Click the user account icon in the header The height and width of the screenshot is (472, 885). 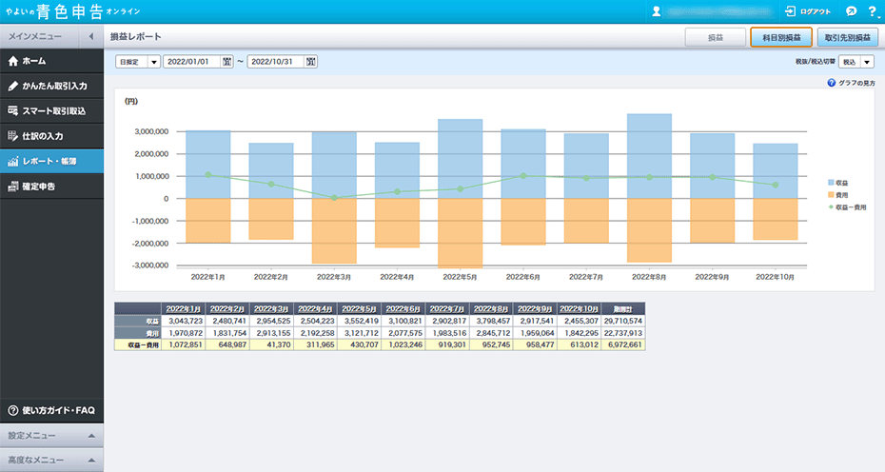click(657, 11)
